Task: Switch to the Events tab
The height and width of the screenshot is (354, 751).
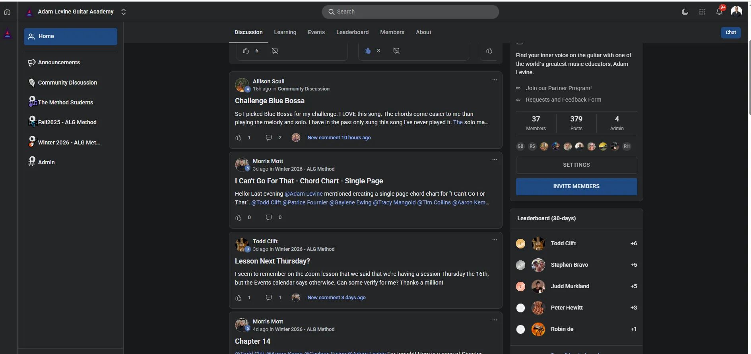Action: click(x=316, y=33)
